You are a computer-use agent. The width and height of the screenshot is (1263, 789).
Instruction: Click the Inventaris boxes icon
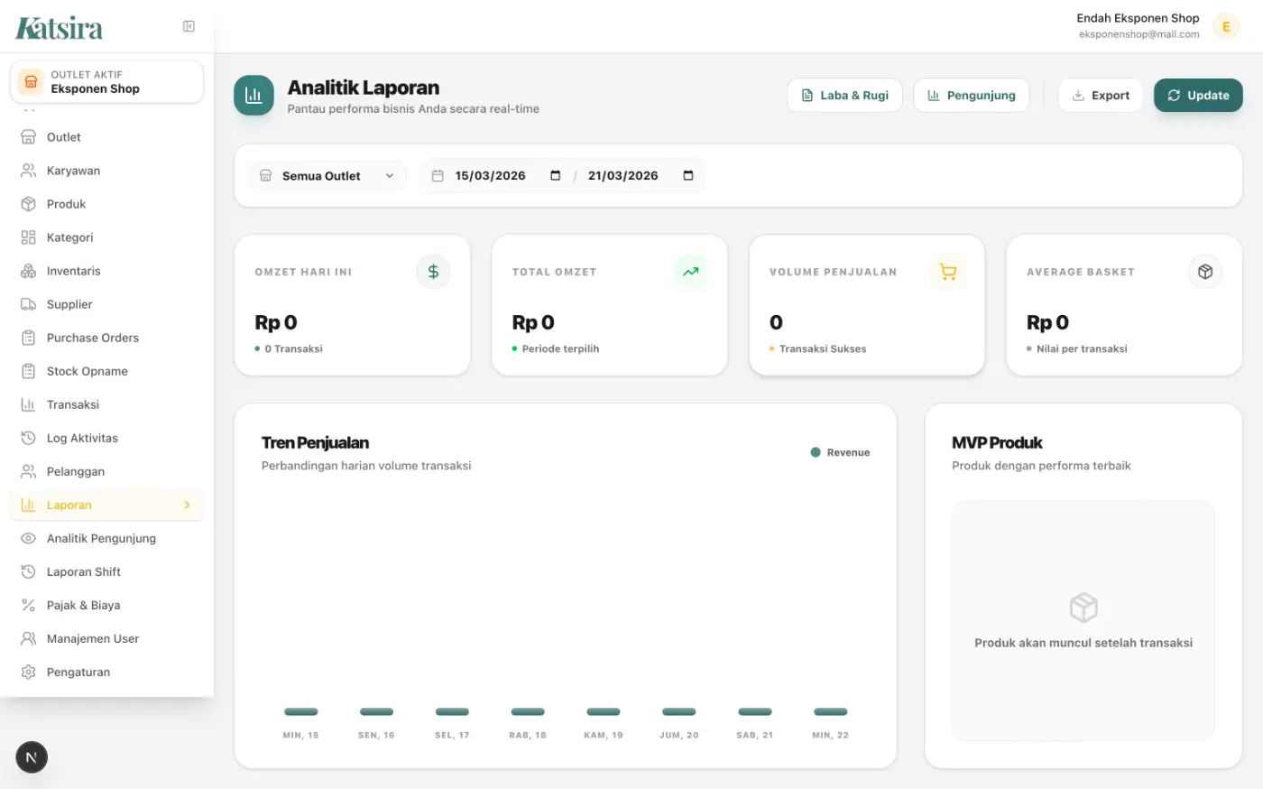[x=28, y=271]
